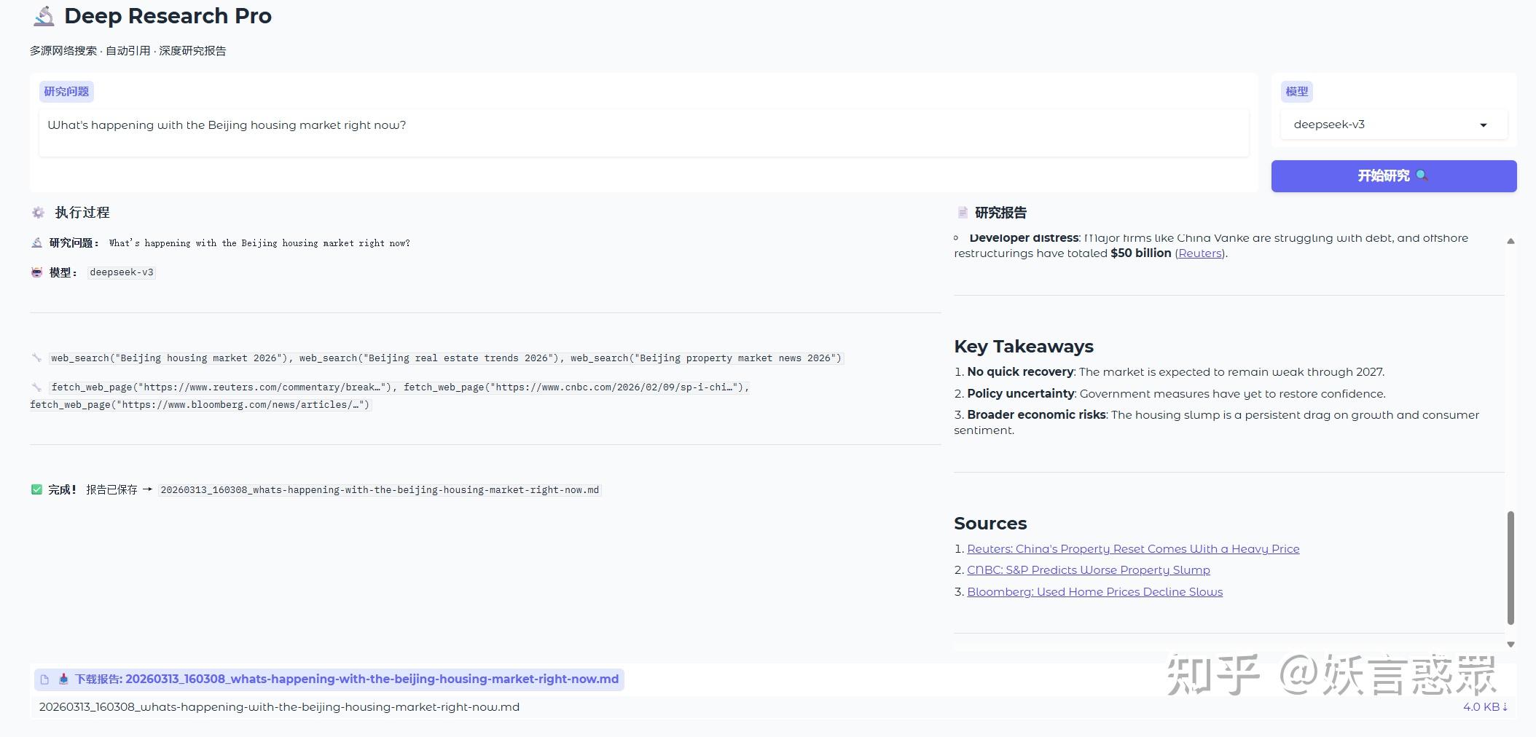The width and height of the screenshot is (1536, 737).
Task: Click the wrench icon beside the web_search line
Action: tap(36, 358)
